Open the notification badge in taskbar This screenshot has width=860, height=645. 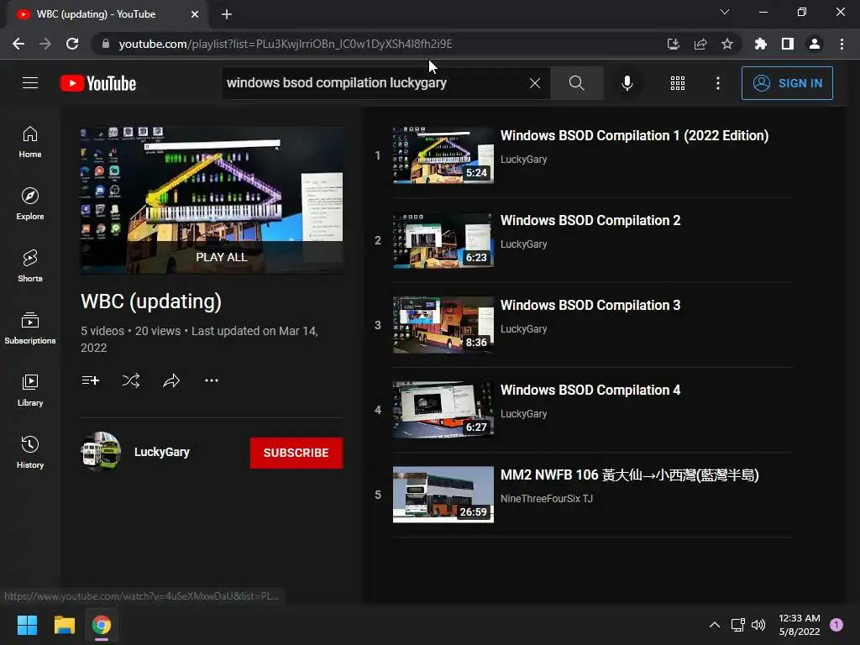coord(836,625)
